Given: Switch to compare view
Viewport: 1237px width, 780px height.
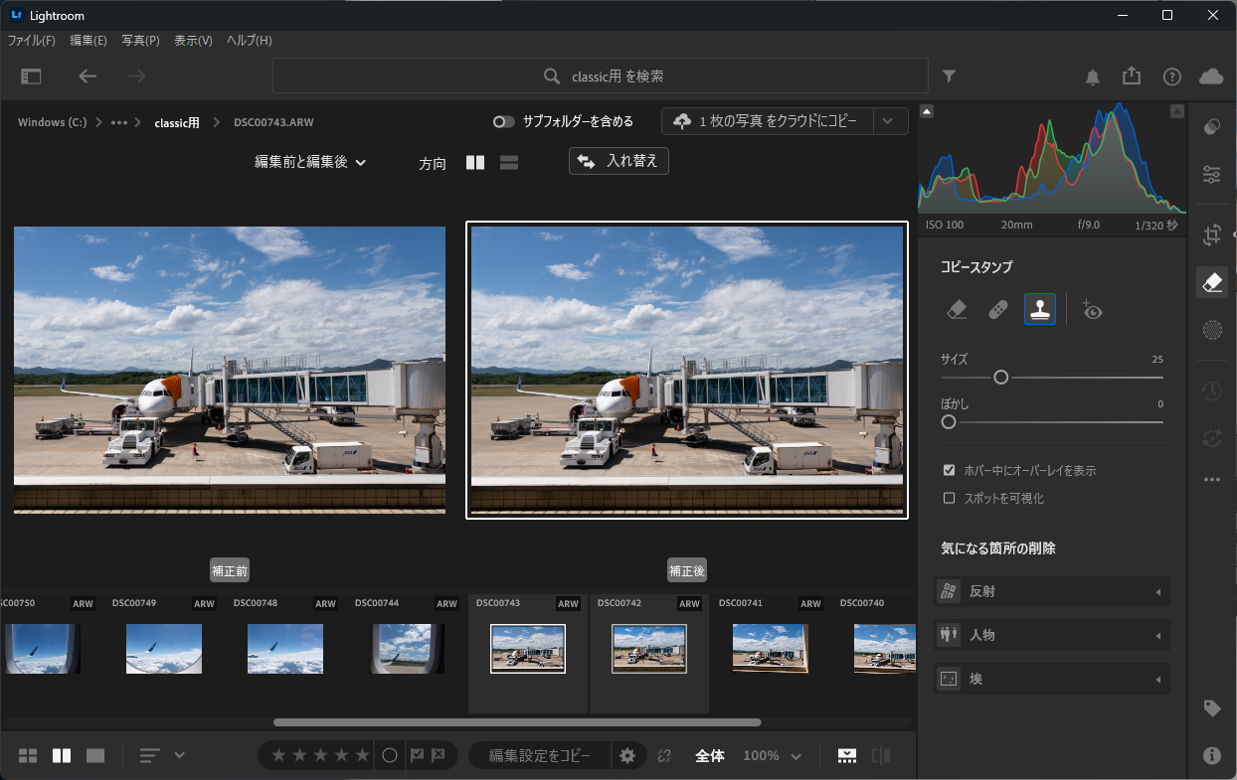Looking at the screenshot, I should click(x=62, y=755).
